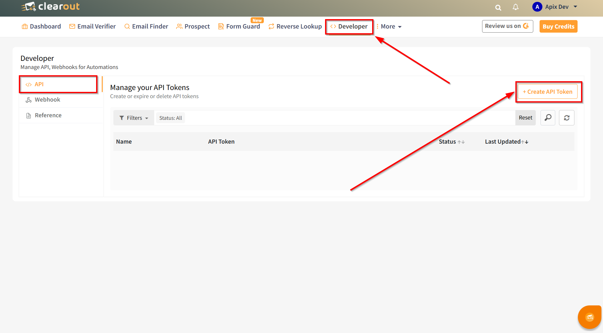Create a new API Token
Screen dimensions: 603x333
tap(548, 92)
